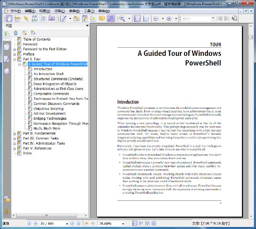256x229 pixels.
Task: Open the 表单(R) menu
Action: pyautogui.click(x=74, y=11)
